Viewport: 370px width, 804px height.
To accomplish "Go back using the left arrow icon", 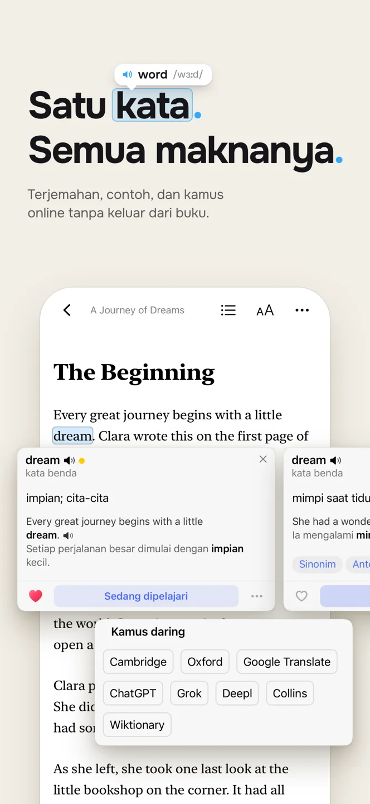I will [67, 310].
